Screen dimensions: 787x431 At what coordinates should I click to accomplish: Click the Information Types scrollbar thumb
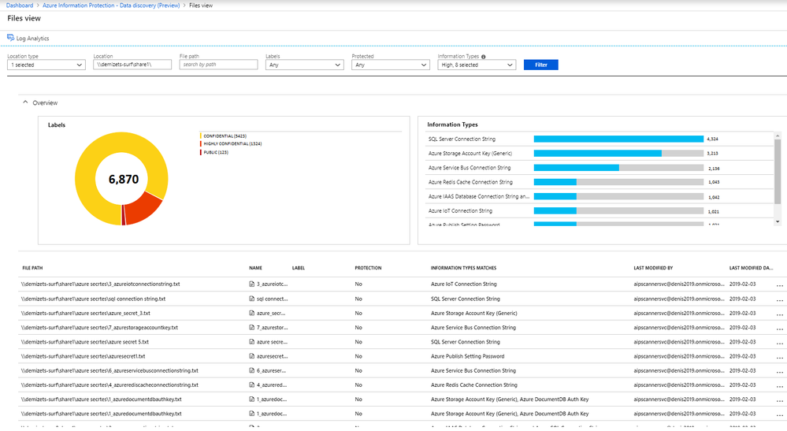pyautogui.click(x=778, y=172)
